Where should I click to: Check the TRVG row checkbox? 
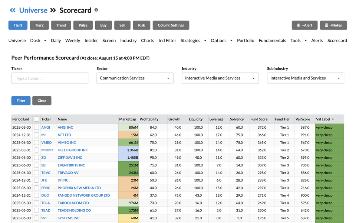tap(36, 173)
